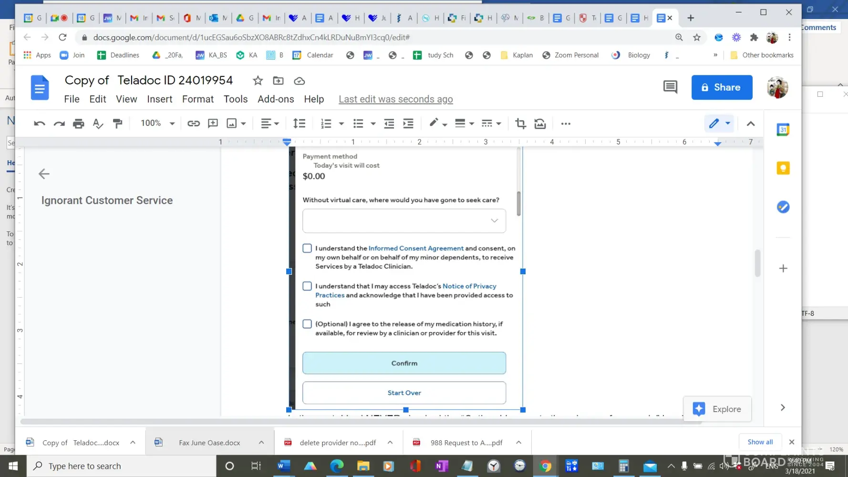
Task: Click the left indent marker on ruler
Action: click(287, 143)
